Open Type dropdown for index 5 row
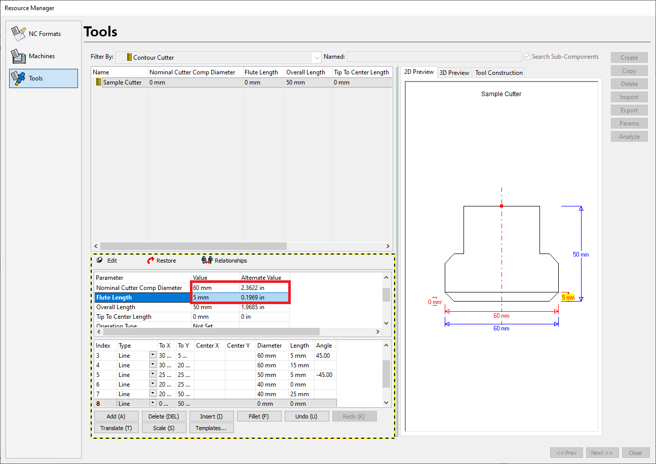The image size is (656, 464). [153, 375]
